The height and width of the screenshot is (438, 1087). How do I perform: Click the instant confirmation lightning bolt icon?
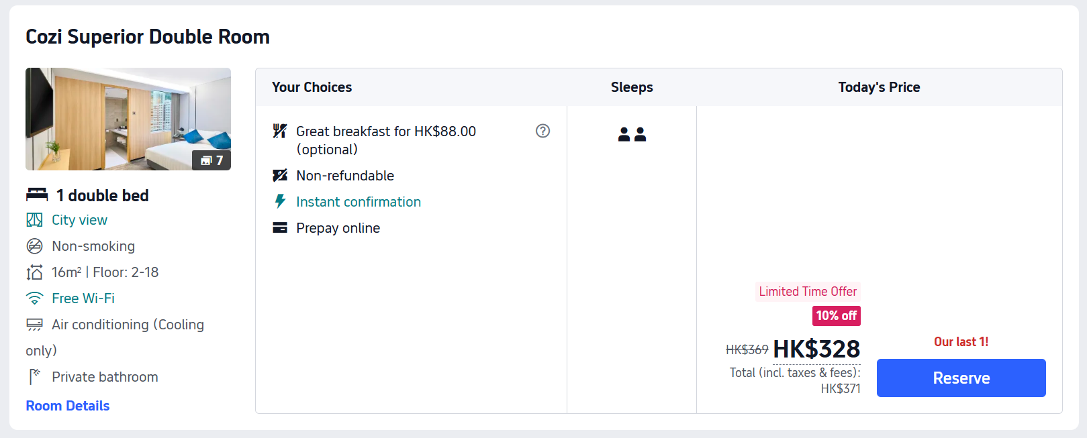point(280,201)
